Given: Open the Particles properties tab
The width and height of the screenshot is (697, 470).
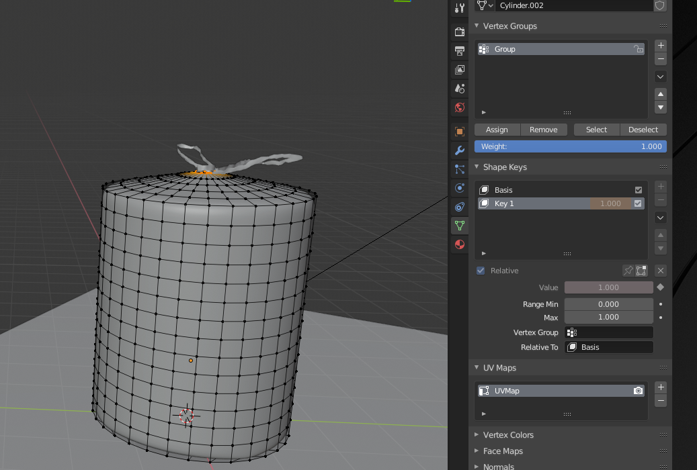Looking at the screenshot, I should (x=460, y=169).
